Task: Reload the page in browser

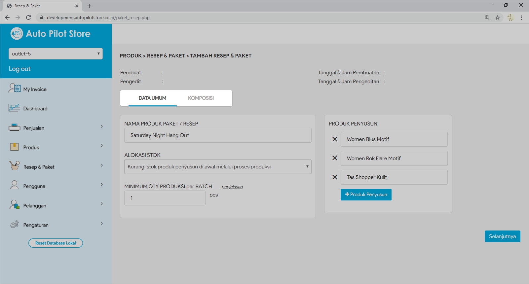Action: coord(28,18)
